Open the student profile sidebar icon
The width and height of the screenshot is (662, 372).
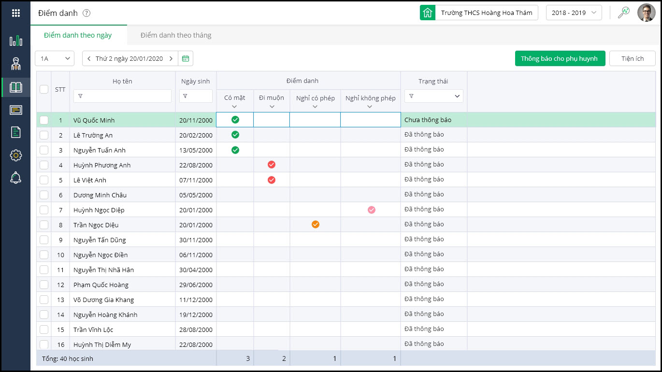[15, 64]
